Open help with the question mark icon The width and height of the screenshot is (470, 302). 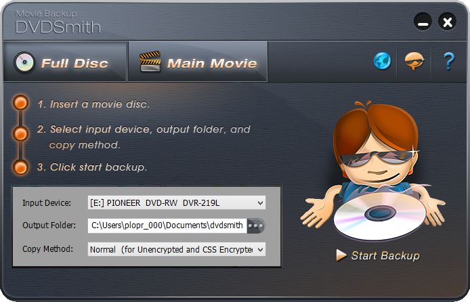pyautogui.click(x=449, y=62)
